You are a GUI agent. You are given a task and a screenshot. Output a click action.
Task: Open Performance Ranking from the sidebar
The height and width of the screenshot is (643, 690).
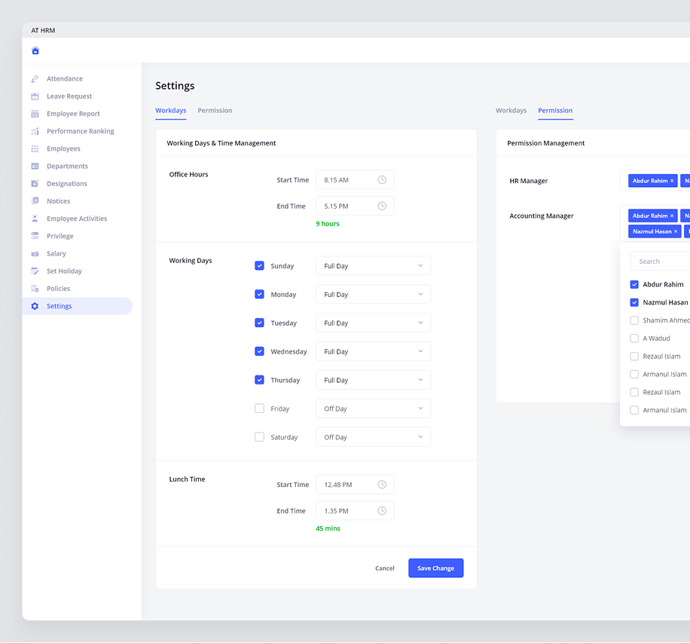pyautogui.click(x=80, y=131)
